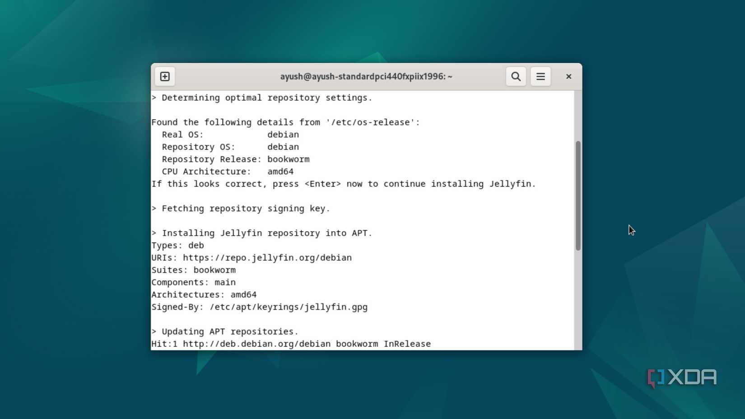Viewport: 745px width, 419px height.
Task: Click the 'Updating APT repositories' line
Action: 225,331
